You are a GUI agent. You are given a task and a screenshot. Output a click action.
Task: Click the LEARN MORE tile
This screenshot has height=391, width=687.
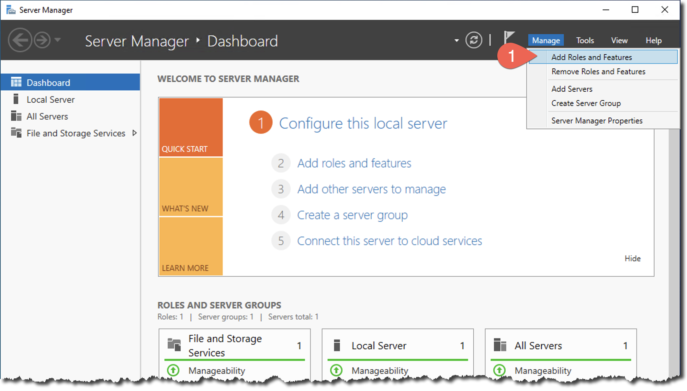[191, 246]
